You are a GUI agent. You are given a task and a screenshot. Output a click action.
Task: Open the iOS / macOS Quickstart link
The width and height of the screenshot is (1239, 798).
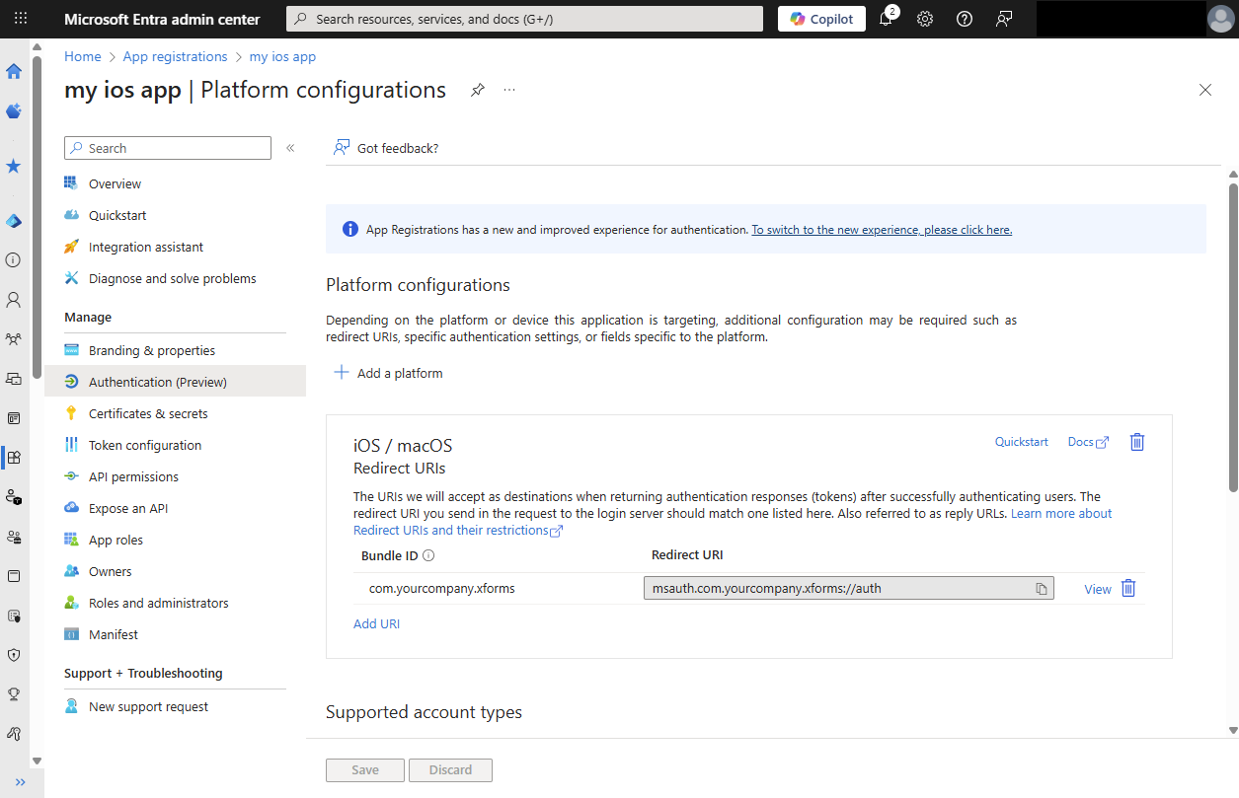(x=1022, y=442)
